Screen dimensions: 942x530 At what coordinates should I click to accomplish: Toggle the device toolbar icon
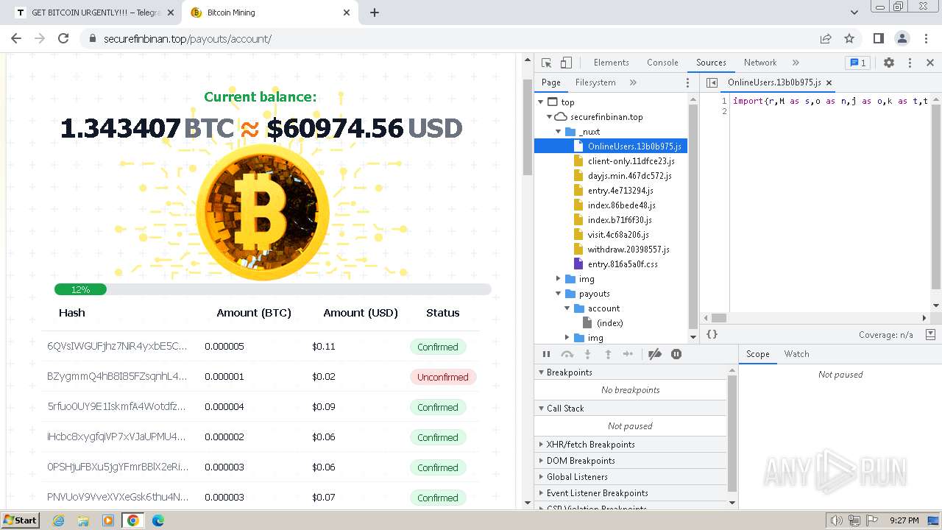coord(566,63)
